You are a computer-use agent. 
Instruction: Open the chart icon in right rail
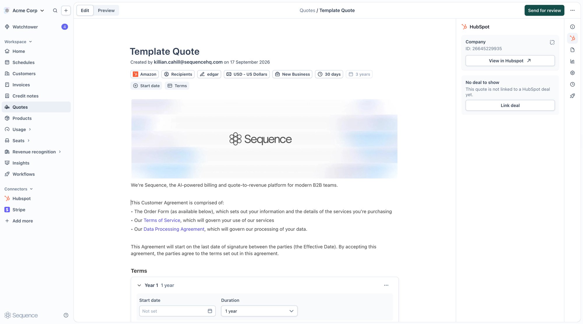coord(573,61)
